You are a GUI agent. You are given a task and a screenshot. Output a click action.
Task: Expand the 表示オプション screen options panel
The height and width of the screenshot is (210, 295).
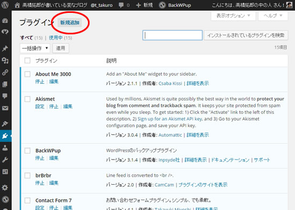(233, 16)
